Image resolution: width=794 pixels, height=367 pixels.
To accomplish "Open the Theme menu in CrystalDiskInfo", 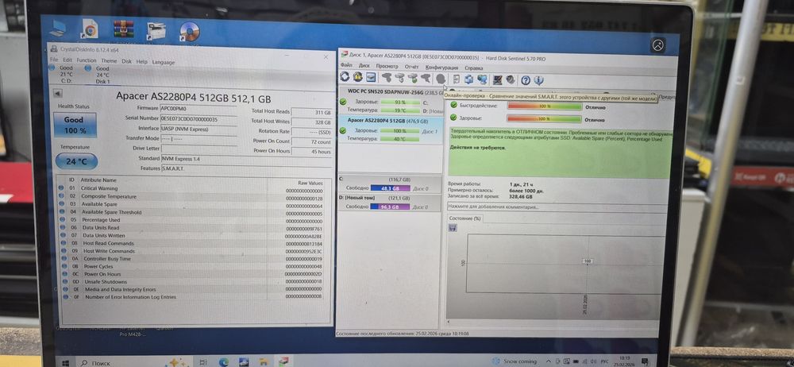I will 109,61.
